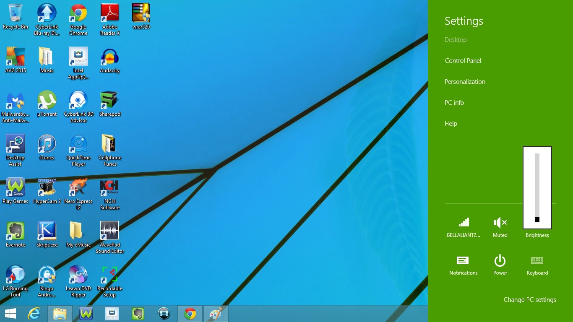
Task: Select the LG Burning Tool icon
Action: coord(16,281)
